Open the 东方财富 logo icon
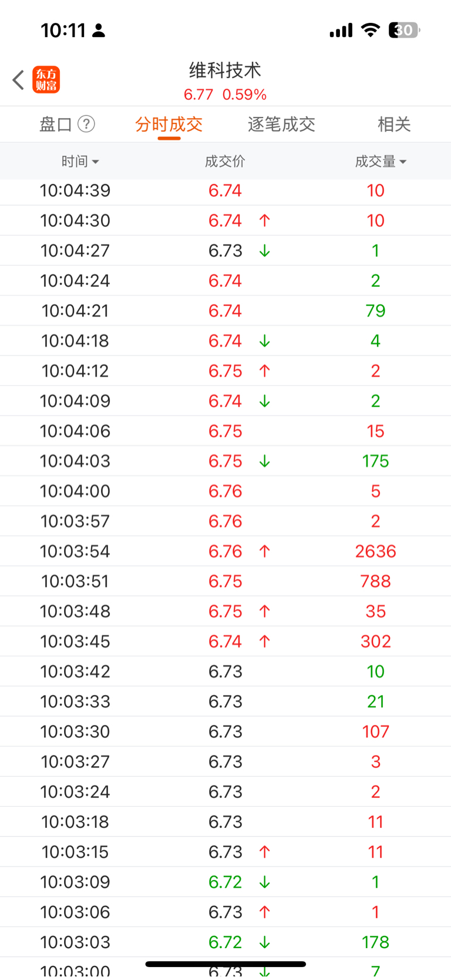451x977 pixels. coord(46,80)
